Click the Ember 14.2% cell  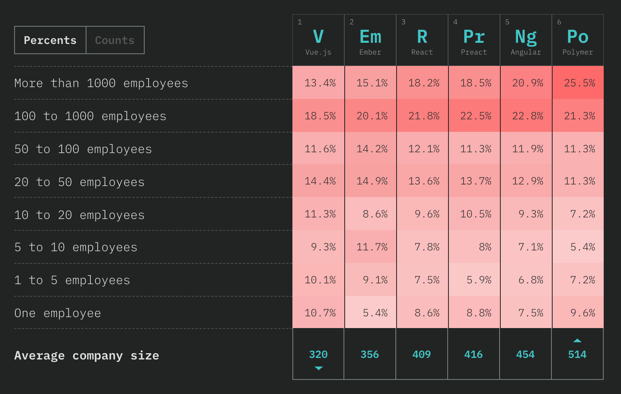click(x=370, y=149)
